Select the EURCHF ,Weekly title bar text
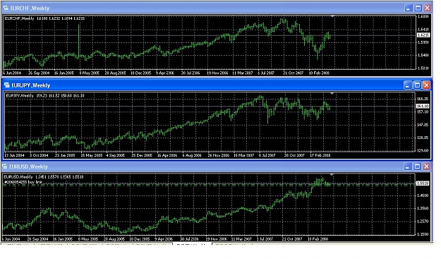Screen dimensions: 441x259 pos(30,8)
